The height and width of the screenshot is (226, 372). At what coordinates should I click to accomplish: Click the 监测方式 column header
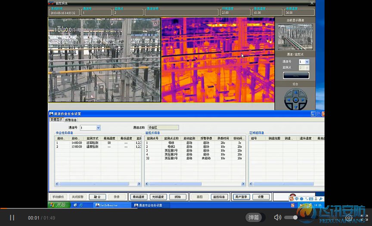tap(92, 138)
